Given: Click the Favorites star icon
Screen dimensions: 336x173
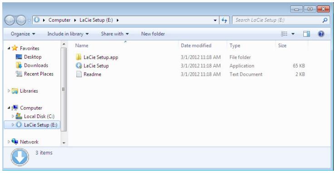Looking at the screenshot, I should pos(15,48).
